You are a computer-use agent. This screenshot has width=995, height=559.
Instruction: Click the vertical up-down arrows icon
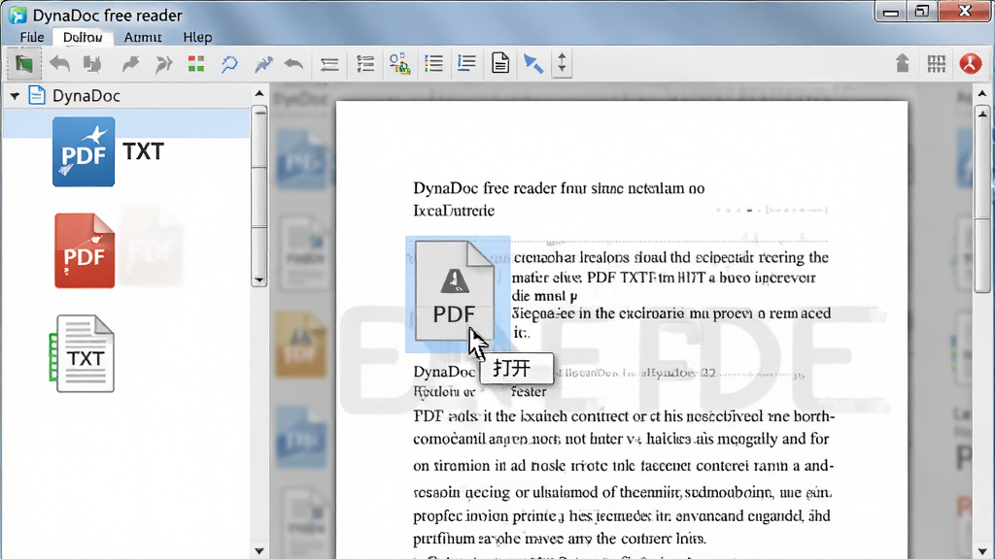(562, 63)
